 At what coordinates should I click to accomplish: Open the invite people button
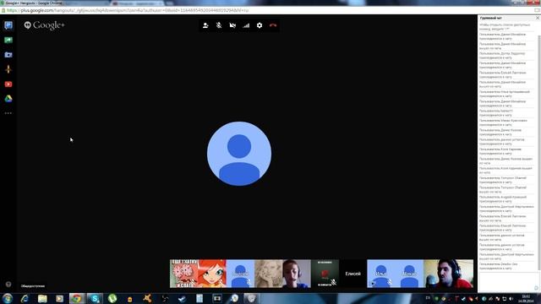[x=205, y=25]
